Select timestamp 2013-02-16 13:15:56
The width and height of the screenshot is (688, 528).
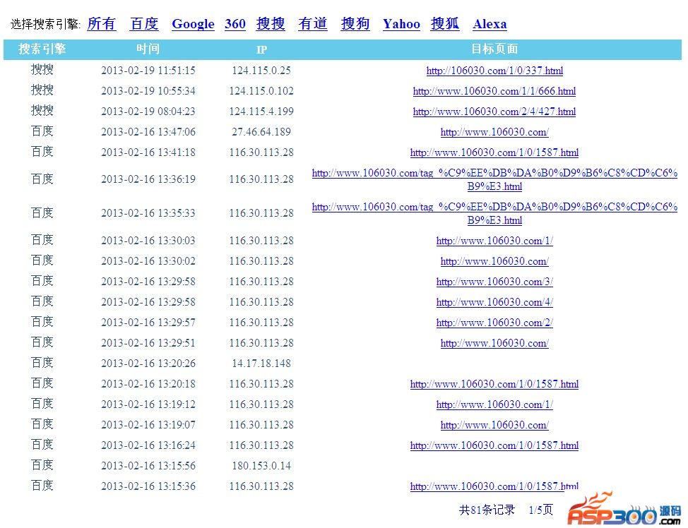148,466
